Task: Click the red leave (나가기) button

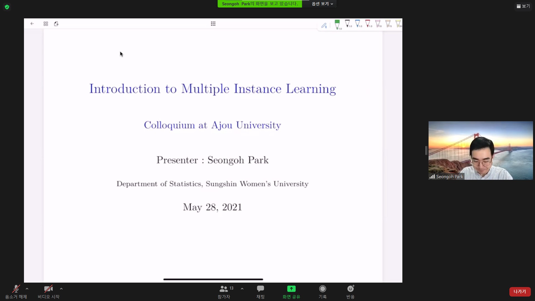Action: click(x=520, y=292)
